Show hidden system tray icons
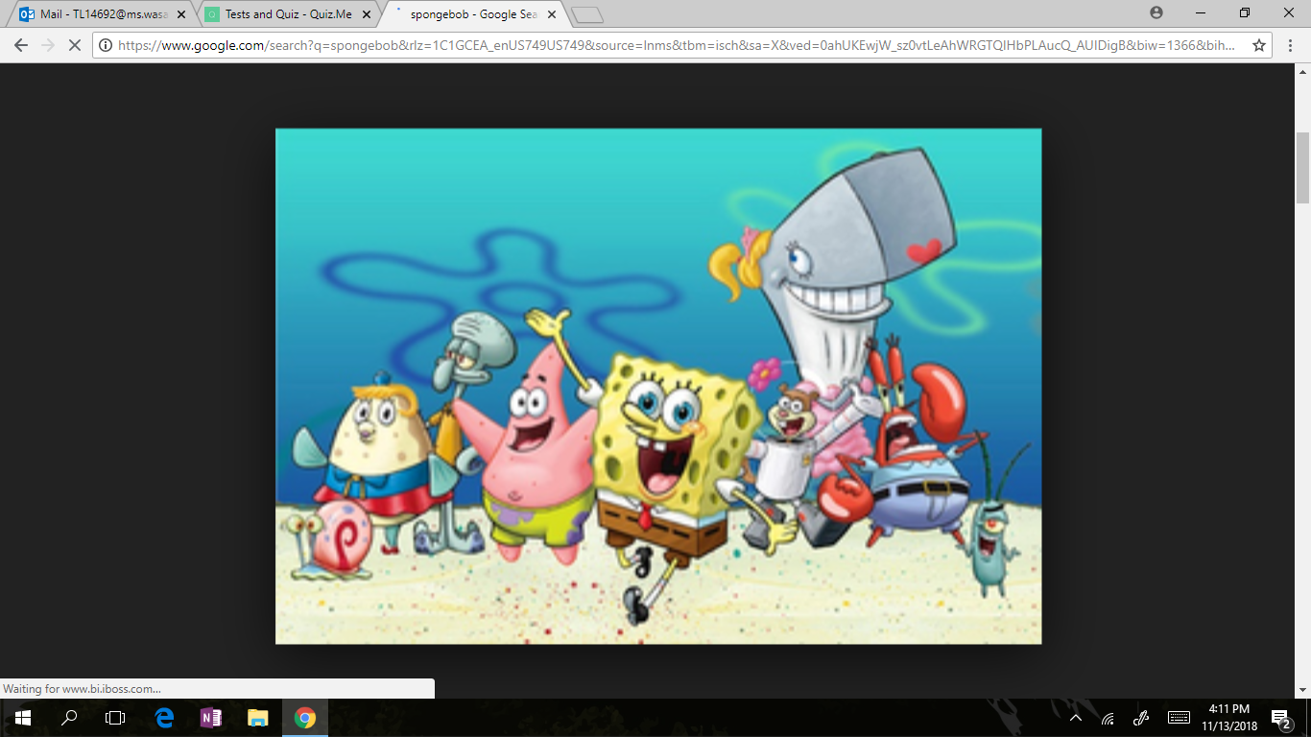1311x737 pixels. (1076, 718)
